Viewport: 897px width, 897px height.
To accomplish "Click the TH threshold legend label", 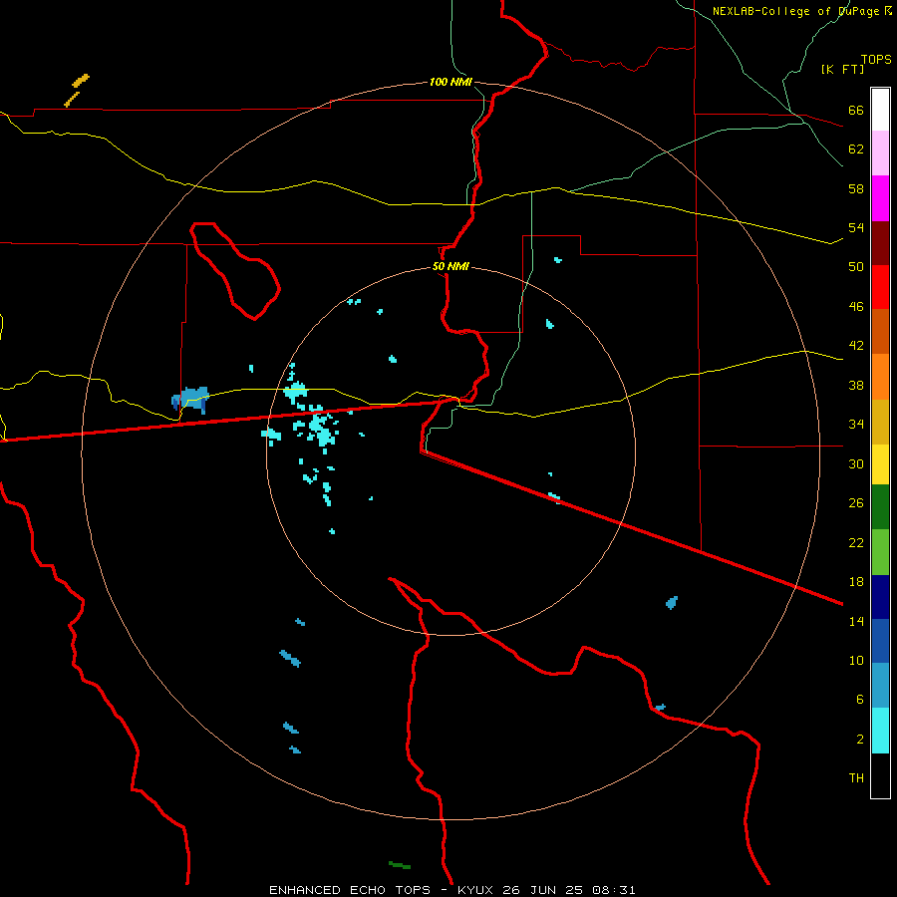I will tap(856, 778).
